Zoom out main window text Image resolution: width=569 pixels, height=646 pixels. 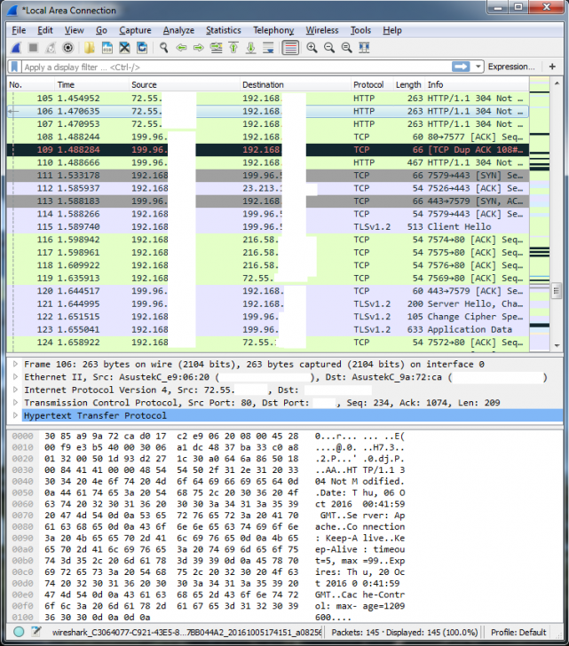pyautogui.click(x=329, y=48)
